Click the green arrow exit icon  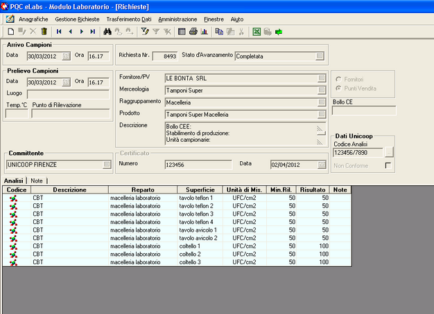click(279, 32)
